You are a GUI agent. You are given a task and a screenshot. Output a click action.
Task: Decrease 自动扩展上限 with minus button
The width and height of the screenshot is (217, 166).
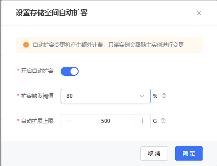pyautogui.click(x=69, y=121)
